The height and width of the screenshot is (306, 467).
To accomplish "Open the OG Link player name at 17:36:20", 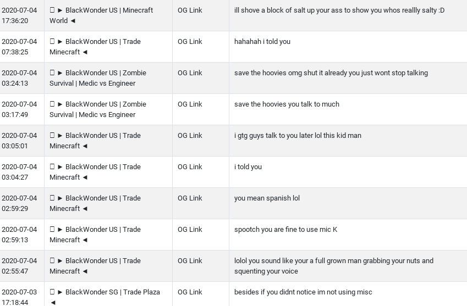I will point(190,10).
